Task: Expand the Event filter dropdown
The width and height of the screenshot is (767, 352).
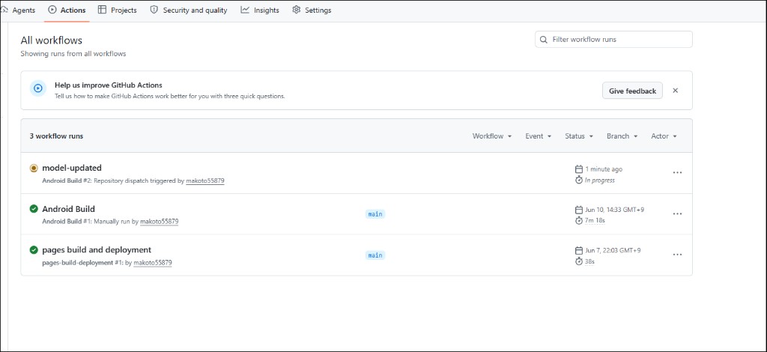Action: (538, 136)
